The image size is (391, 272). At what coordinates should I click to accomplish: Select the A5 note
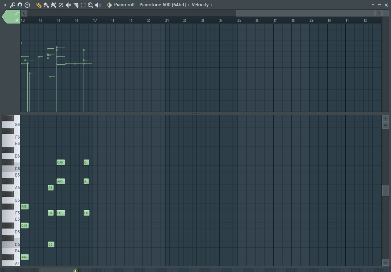[51, 187]
